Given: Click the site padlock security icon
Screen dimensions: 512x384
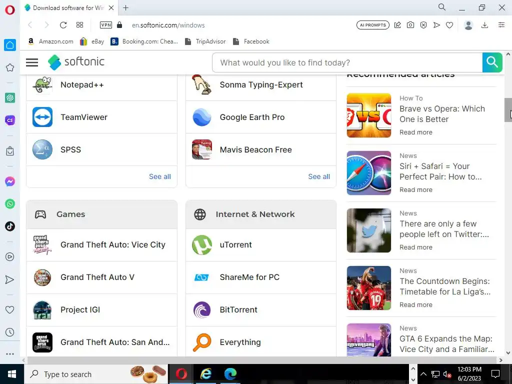Looking at the screenshot, I should 119,25.
